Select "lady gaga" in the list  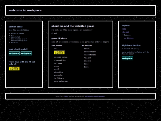[x=58, y=63]
